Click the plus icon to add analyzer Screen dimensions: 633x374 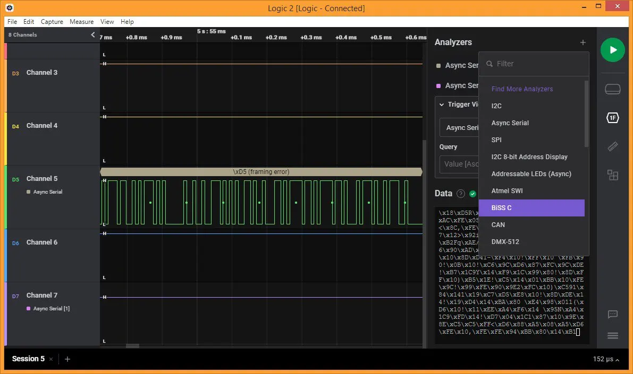[583, 42]
